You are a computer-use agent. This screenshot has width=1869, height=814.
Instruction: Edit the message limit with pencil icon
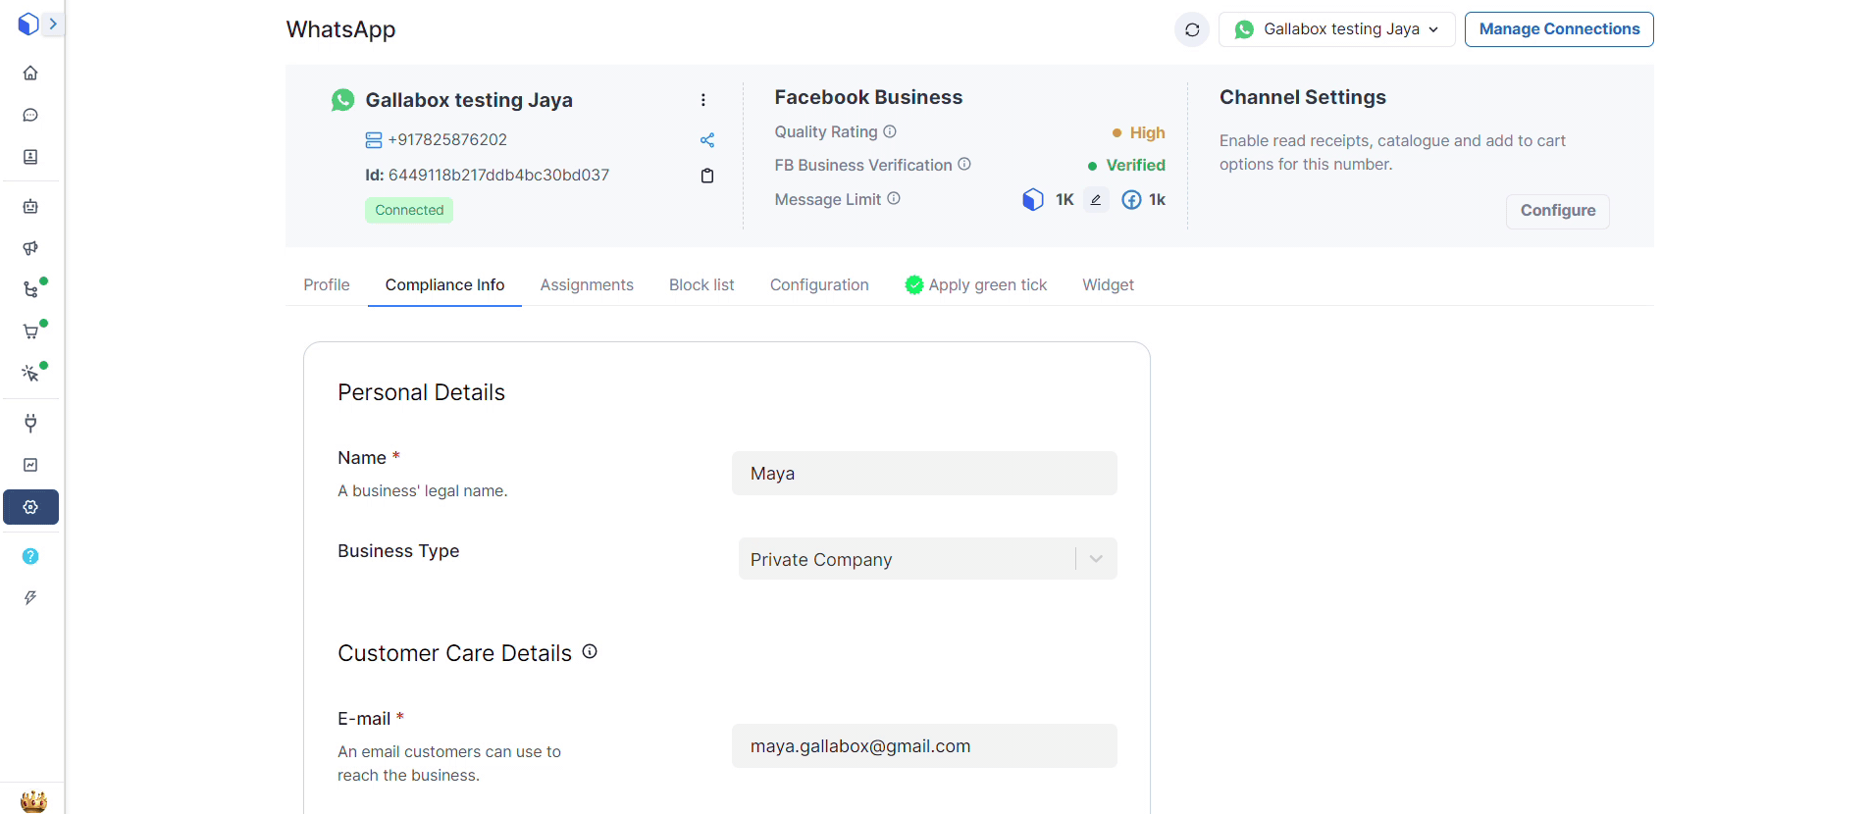point(1096,200)
